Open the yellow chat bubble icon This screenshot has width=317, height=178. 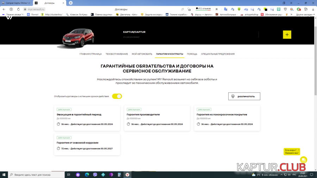[304, 160]
